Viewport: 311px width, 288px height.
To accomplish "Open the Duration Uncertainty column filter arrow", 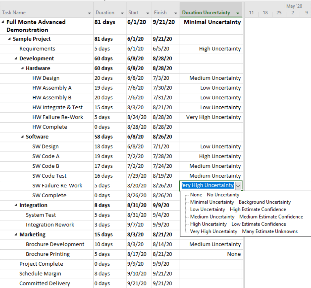I will pyautogui.click(x=238, y=13).
